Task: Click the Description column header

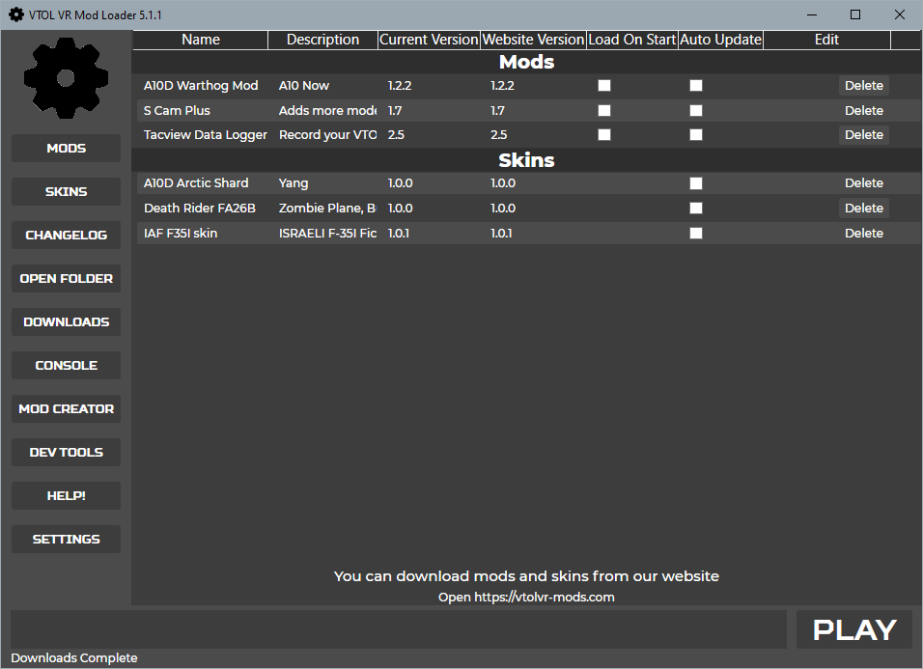Action: pyautogui.click(x=322, y=40)
